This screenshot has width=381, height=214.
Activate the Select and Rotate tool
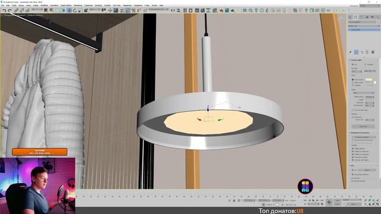tap(75, 11)
